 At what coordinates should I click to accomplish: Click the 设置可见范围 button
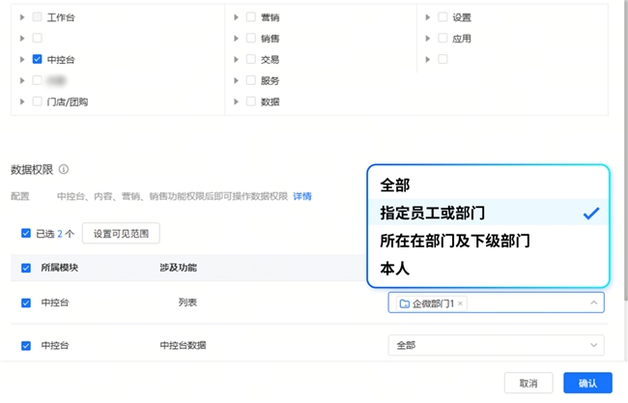(x=121, y=233)
